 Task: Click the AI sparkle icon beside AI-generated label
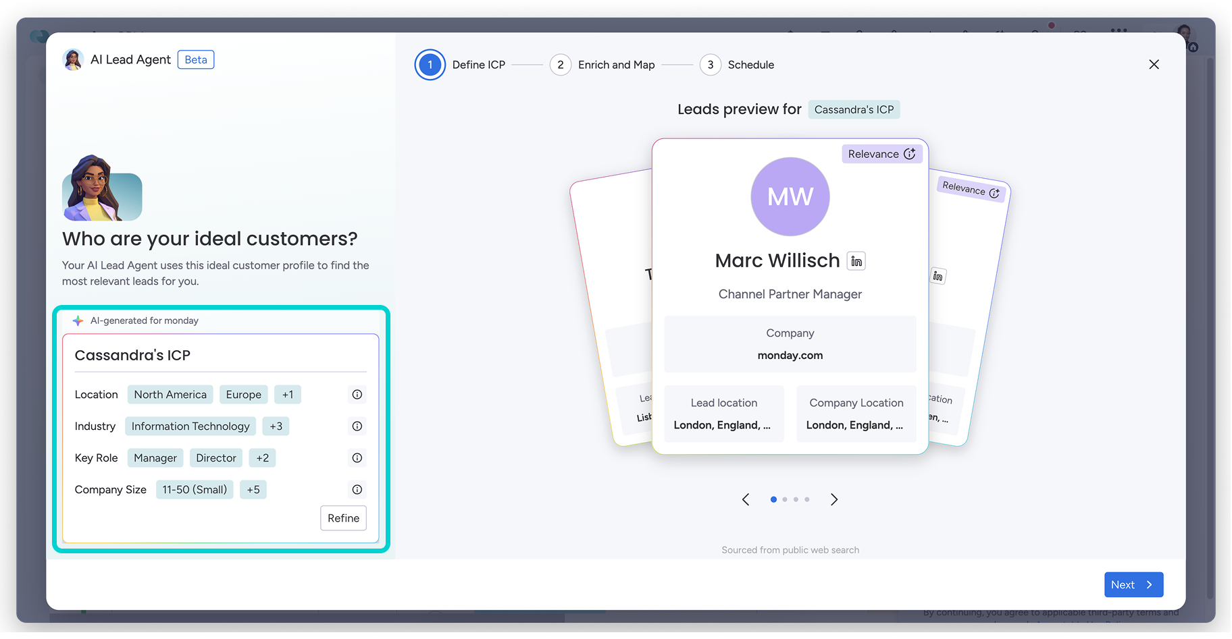coord(78,321)
